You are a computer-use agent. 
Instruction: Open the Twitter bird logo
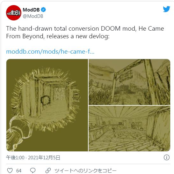[166, 9]
